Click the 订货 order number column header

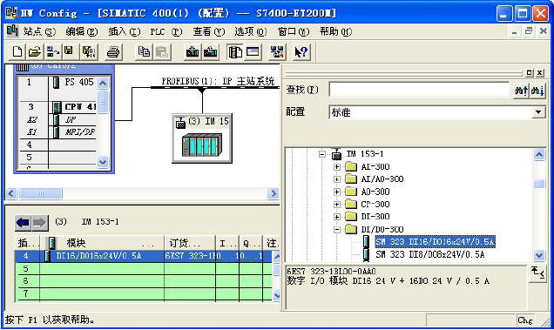(190, 243)
